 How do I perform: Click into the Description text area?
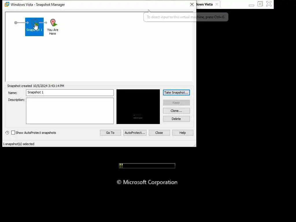(x=70, y=111)
